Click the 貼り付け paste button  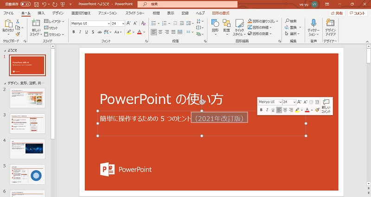(8, 27)
